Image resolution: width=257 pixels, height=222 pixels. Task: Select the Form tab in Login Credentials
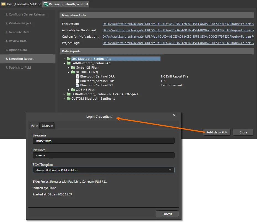pos(35,126)
